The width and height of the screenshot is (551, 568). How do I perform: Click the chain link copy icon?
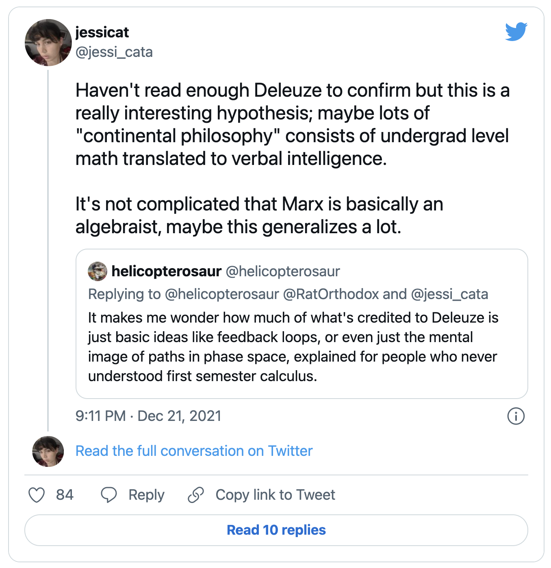pyautogui.click(x=196, y=495)
